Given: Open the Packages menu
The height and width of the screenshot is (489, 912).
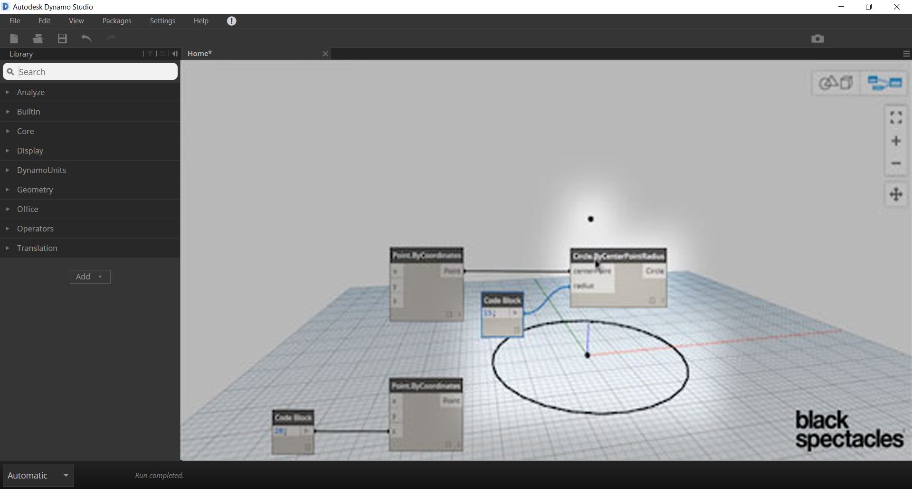Looking at the screenshot, I should [x=117, y=20].
